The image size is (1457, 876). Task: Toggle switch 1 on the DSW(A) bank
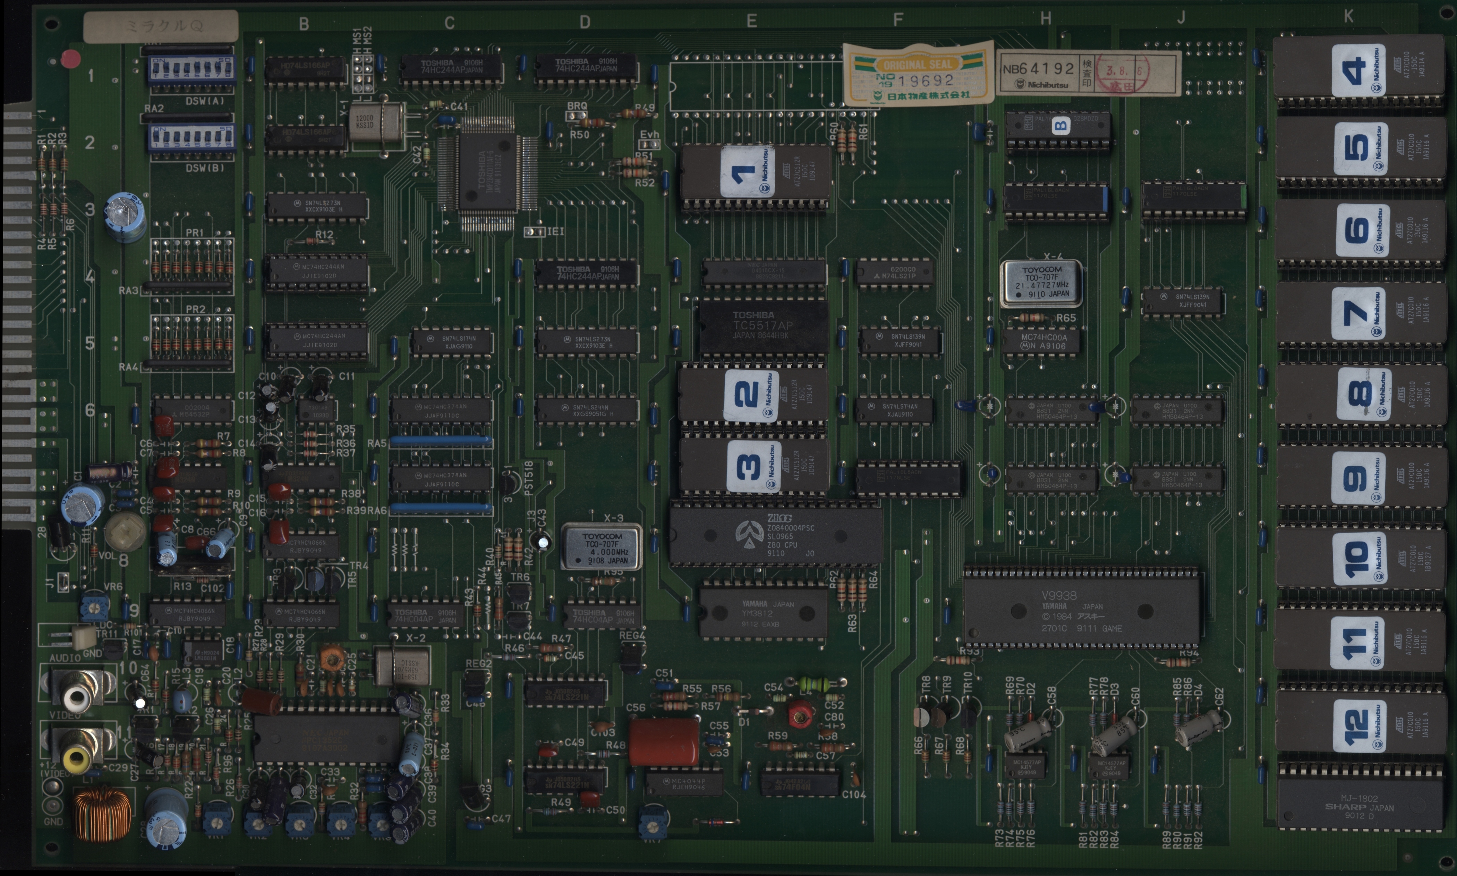tap(156, 67)
